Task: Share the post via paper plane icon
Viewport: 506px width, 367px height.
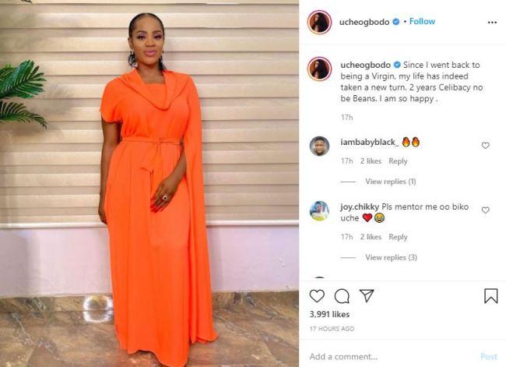Action: click(367, 295)
